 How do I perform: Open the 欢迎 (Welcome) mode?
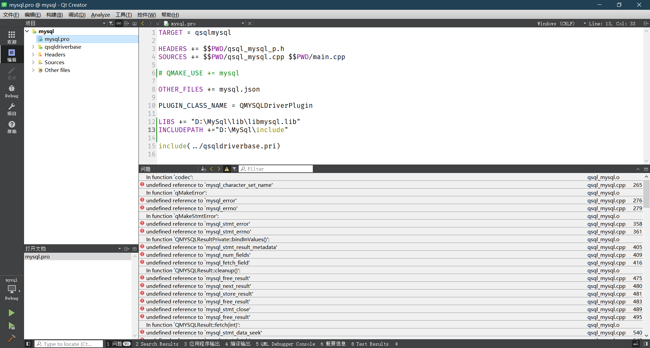click(12, 37)
